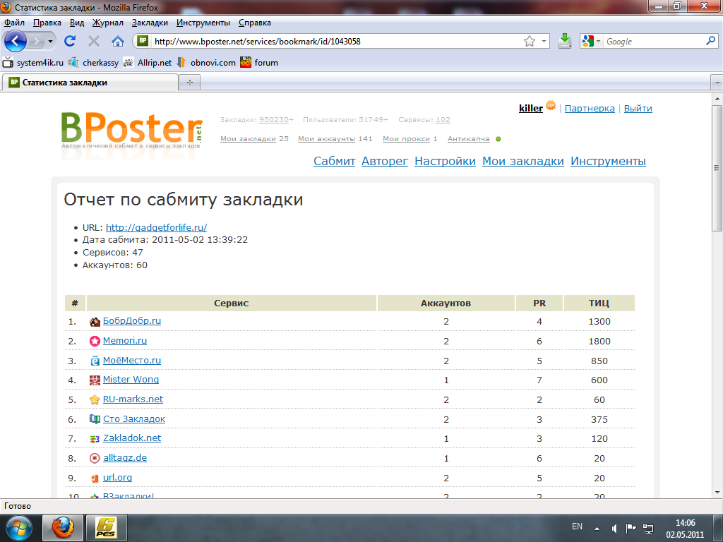Click the Выйти logout link
Image resolution: width=723 pixels, height=542 pixels.
638,108
